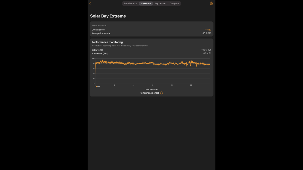The image size is (303, 170).
Task: Click the Performance monitoring heading
Action: coord(107,42)
